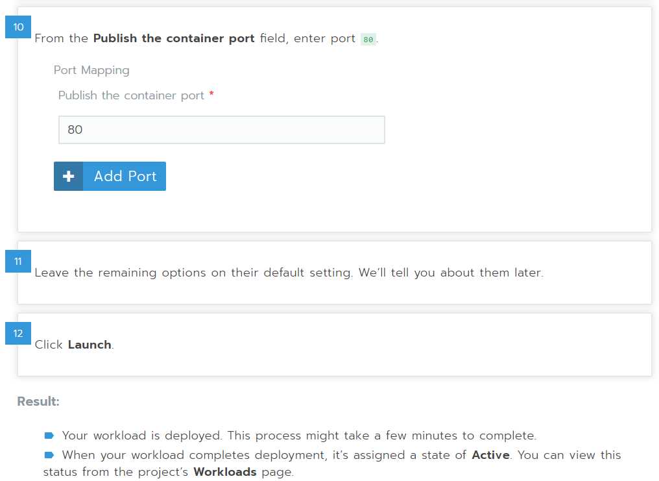Select the step 11 number badge

pyautogui.click(x=18, y=261)
